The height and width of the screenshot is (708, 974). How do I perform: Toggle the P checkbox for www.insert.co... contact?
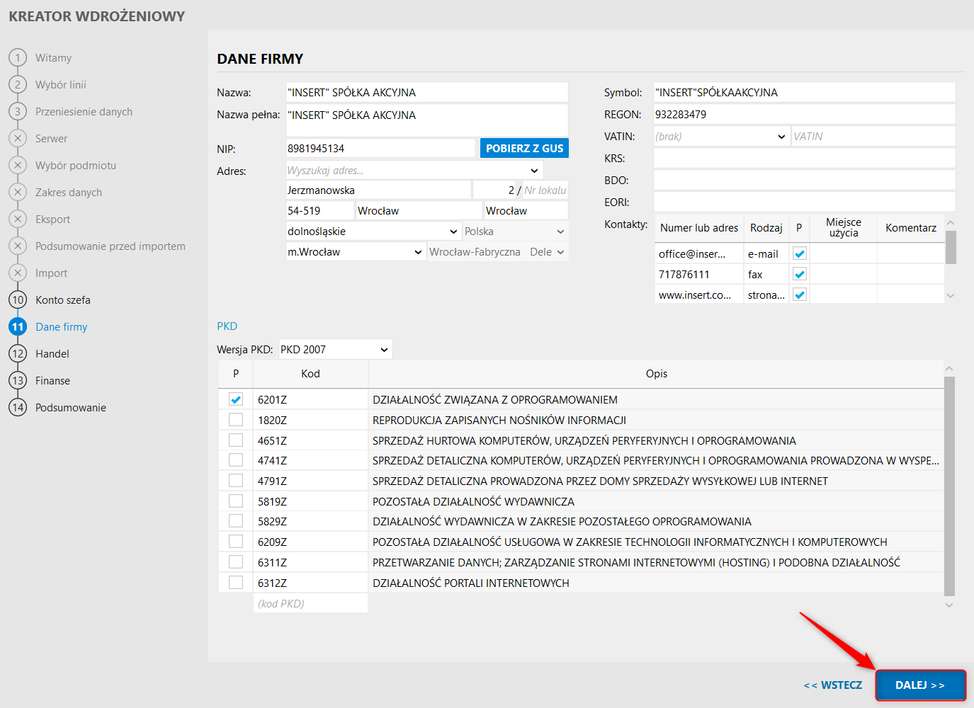tap(800, 295)
